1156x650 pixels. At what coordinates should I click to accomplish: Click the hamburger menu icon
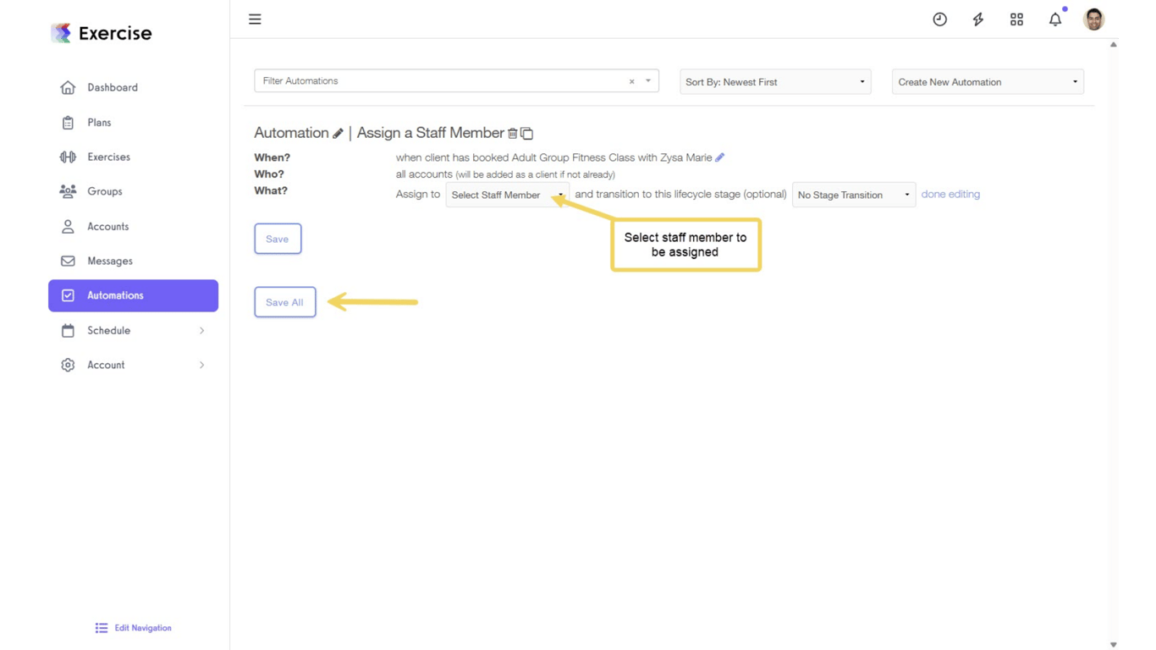click(x=255, y=19)
